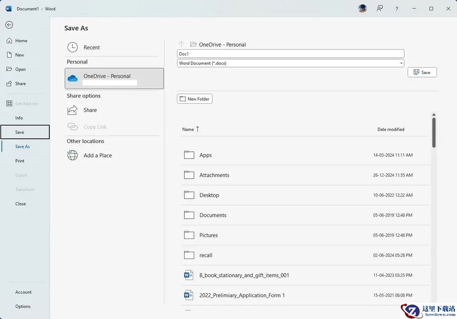Sort by Date modified column
This screenshot has width=457, height=319.
pyautogui.click(x=391, y=129)
